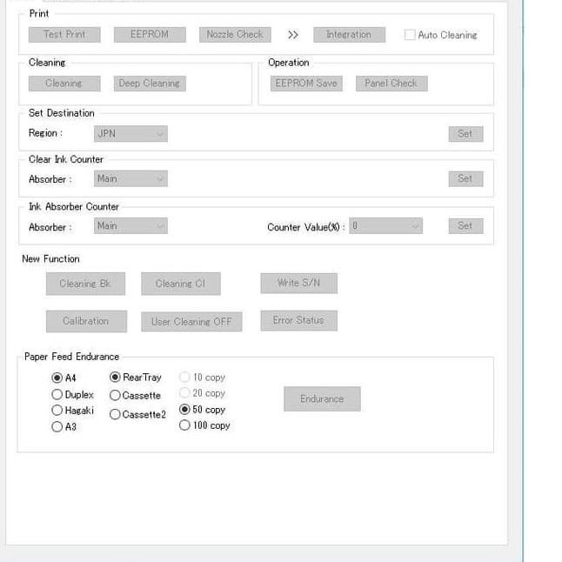Click the Integration print button

pos(348,35)
